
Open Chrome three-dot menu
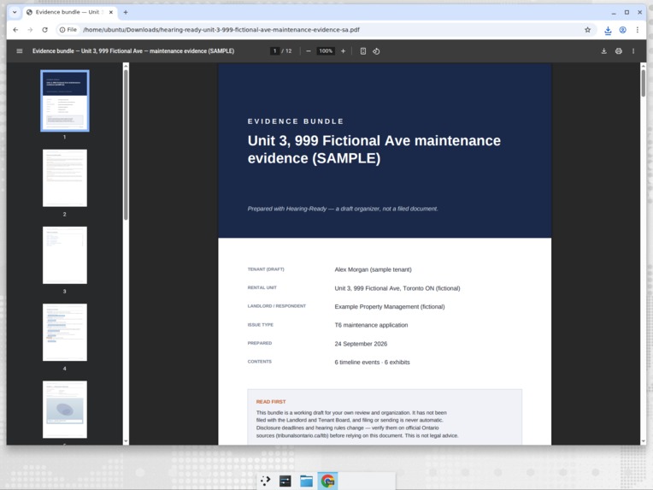(637, 30)
